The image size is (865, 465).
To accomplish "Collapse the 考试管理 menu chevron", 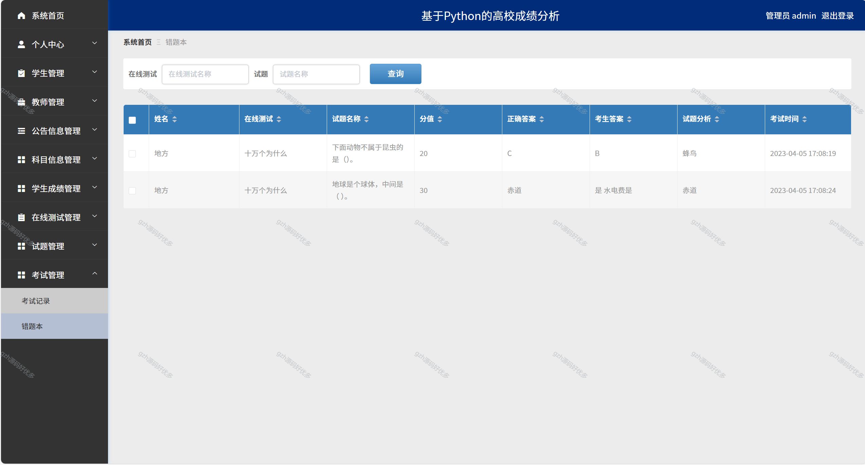I will [x=95, y=273].
